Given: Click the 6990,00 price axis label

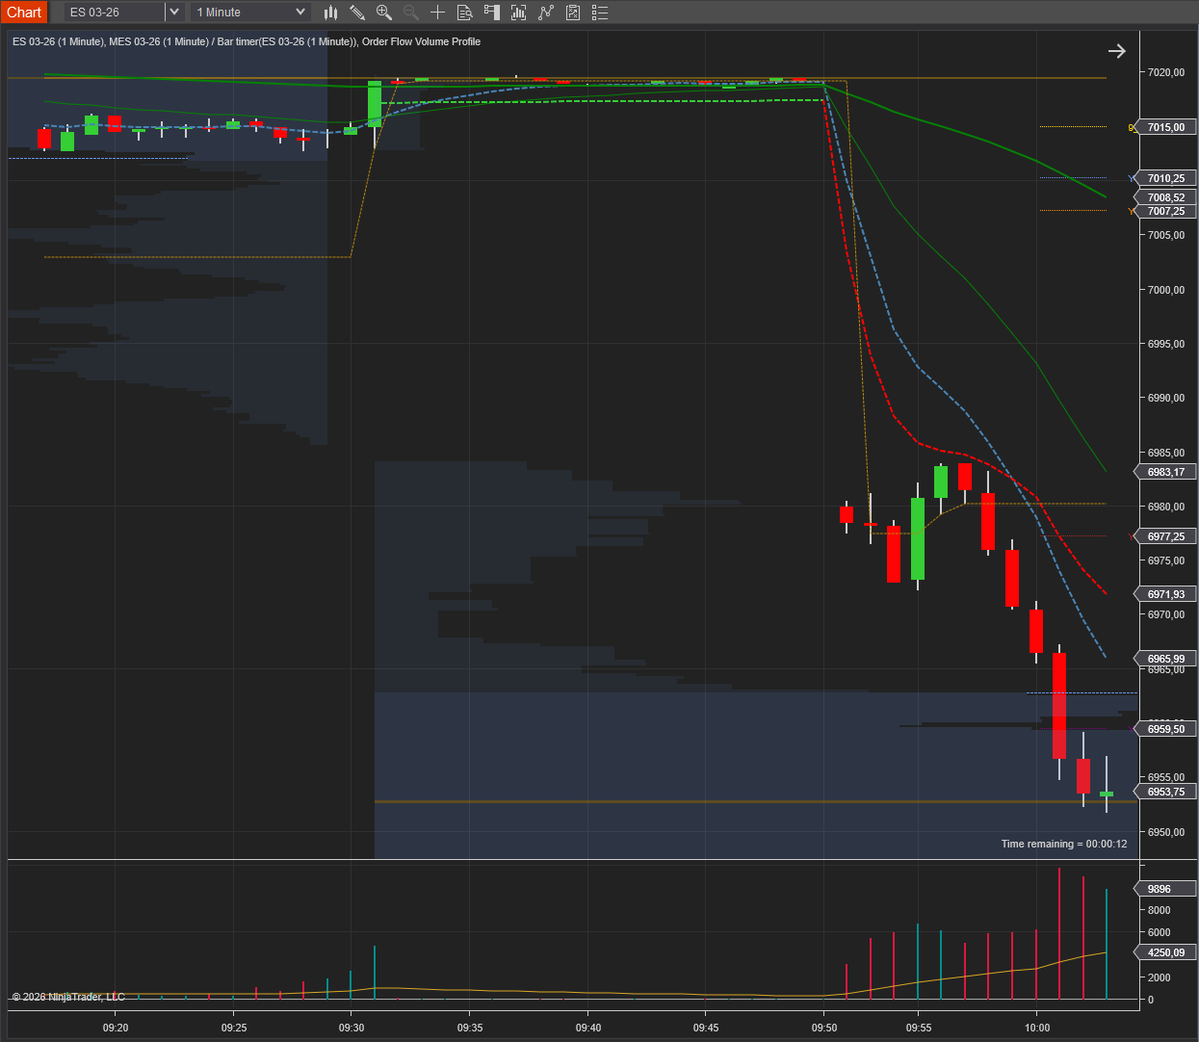Looking at the screenshot, I should 1166,398.
